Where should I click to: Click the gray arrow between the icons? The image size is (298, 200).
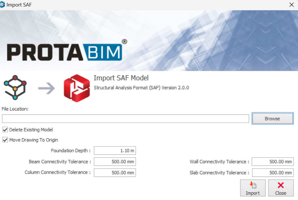(47, 88)
